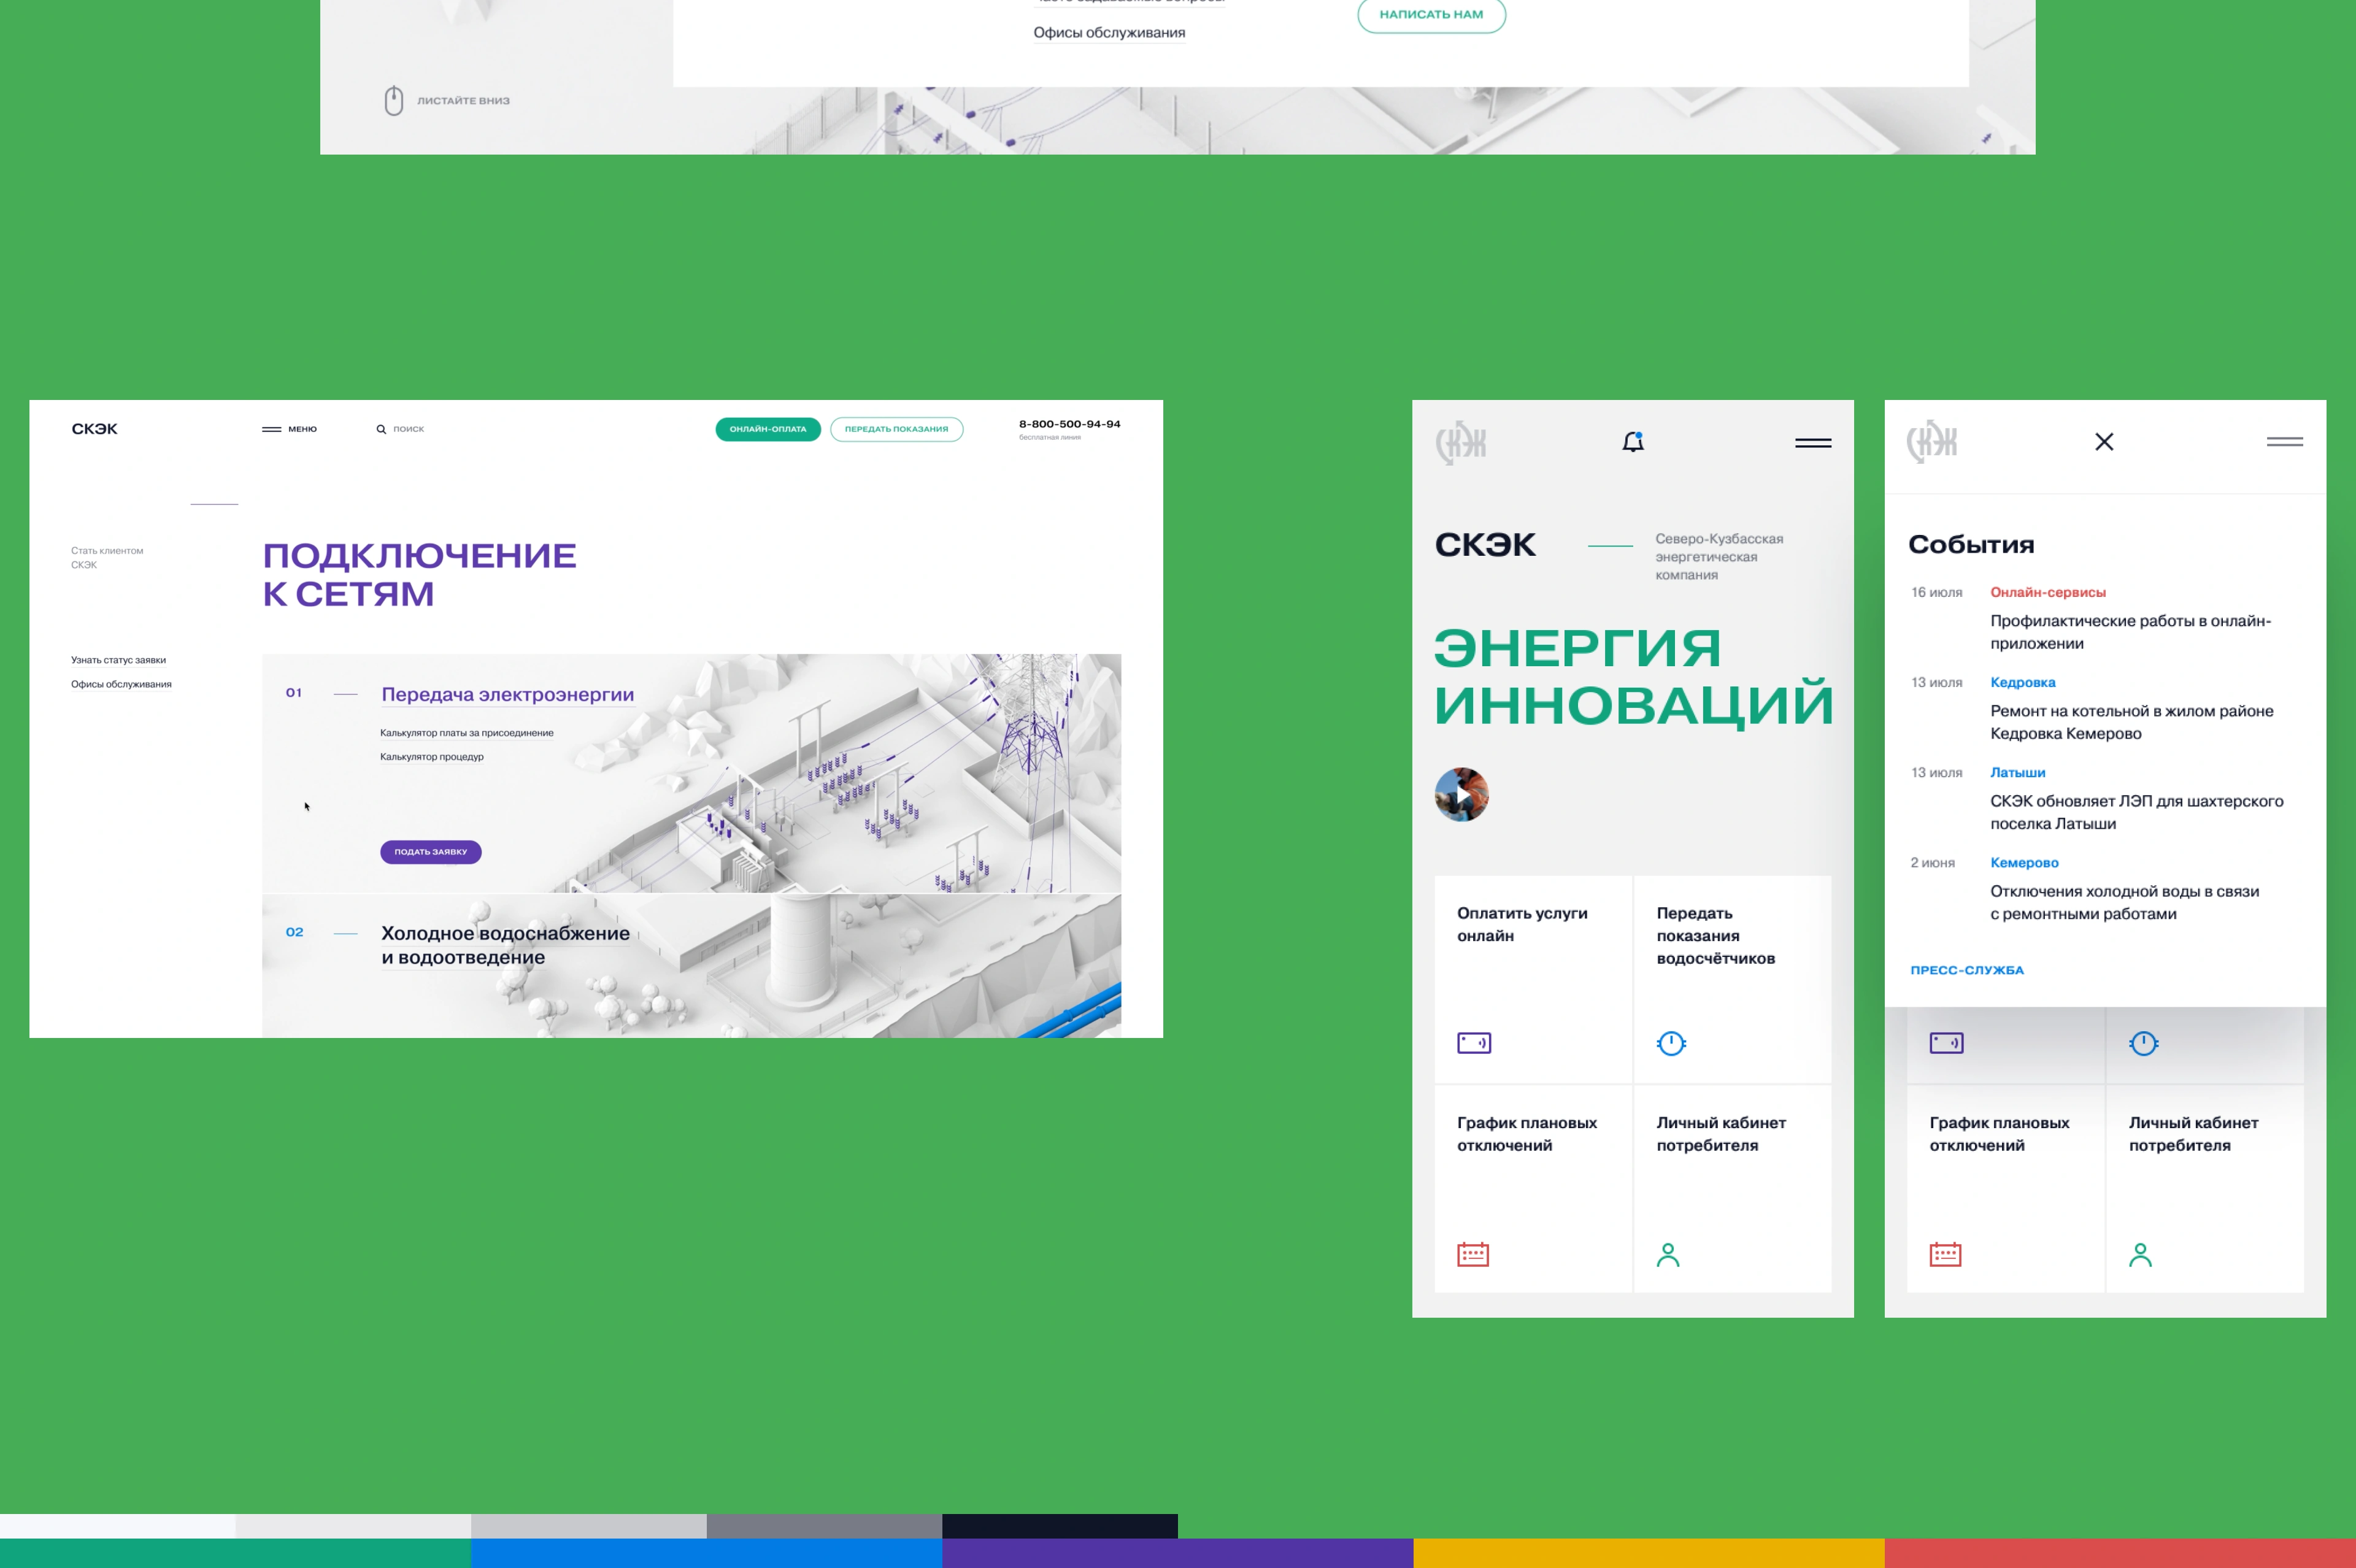Image resolution: width=2356 pixels, height=1568 pixels.
Task: Click the СКЭК logo in the desktop header
Action: click(95, 429)
